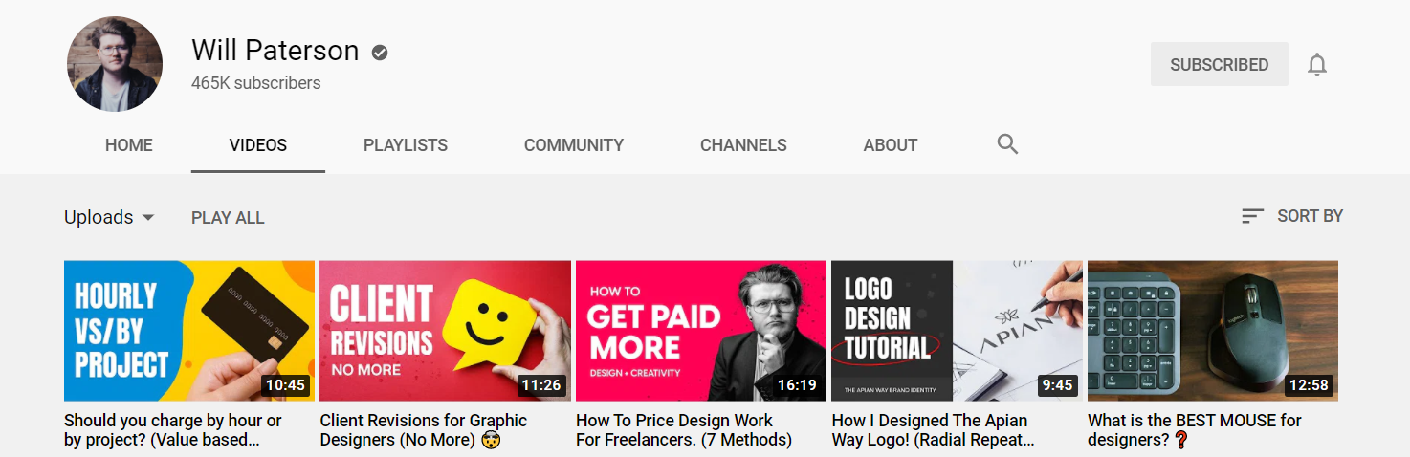Click the SUBSCRIBED button
Viewport: 1410px width, 457px height.
pyautogui.click(x=1220, y=64)
